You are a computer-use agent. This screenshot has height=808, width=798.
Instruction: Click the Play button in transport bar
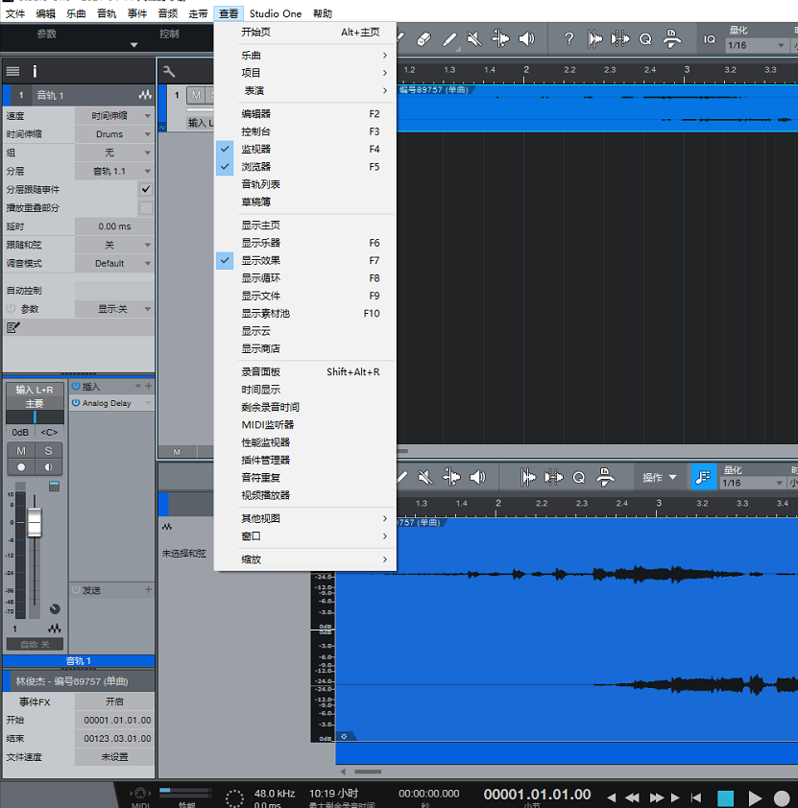(x=755, y=797)
